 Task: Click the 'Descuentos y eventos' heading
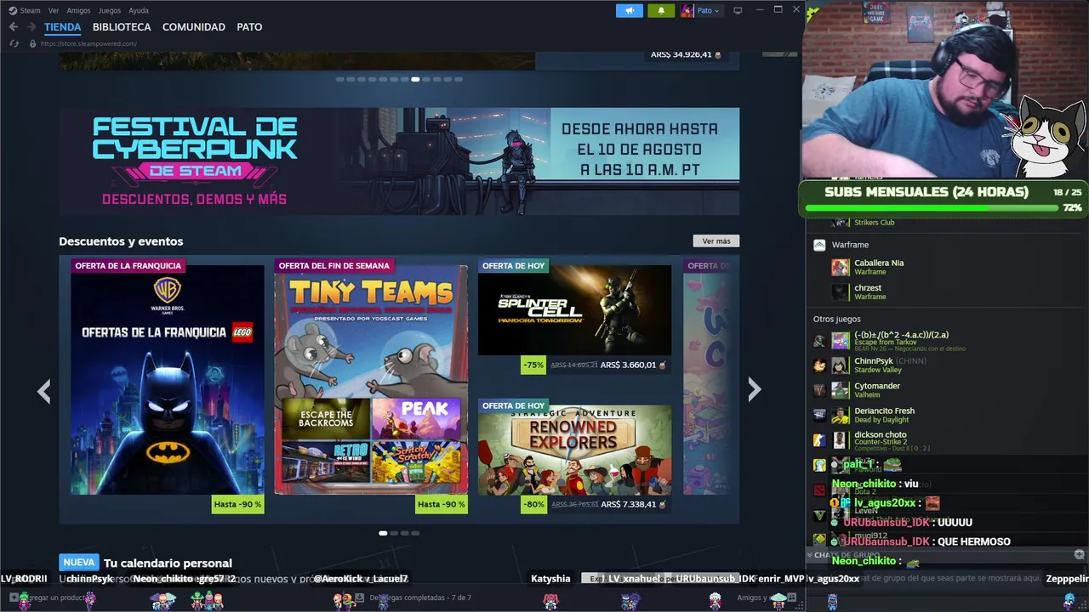coord(121,241)
